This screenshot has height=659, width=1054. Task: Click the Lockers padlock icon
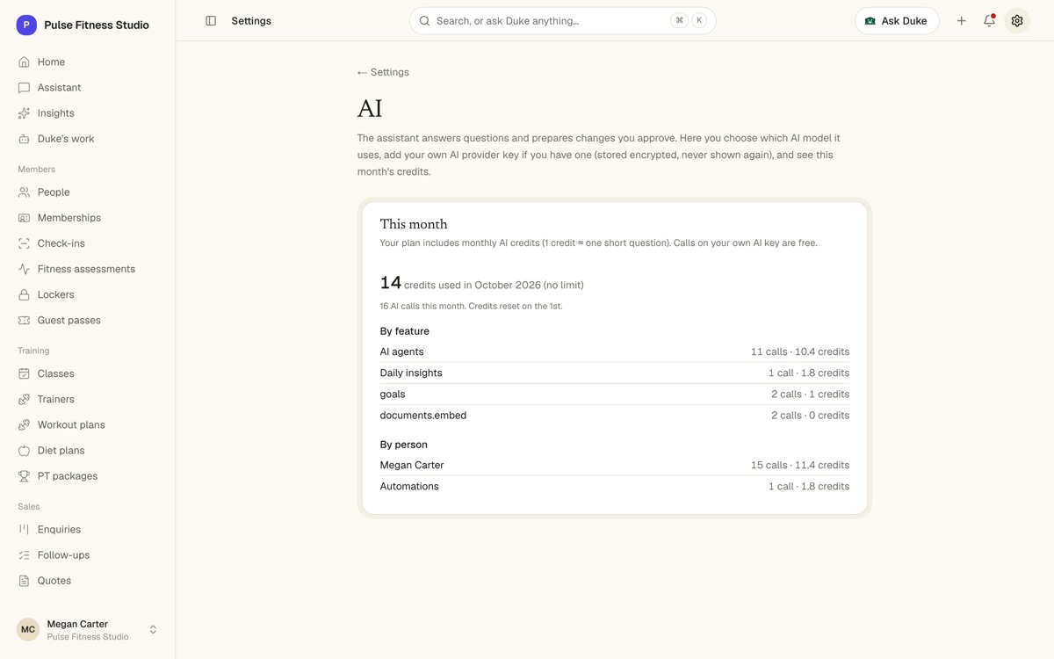pyautogui.click(x=24, y=294)
